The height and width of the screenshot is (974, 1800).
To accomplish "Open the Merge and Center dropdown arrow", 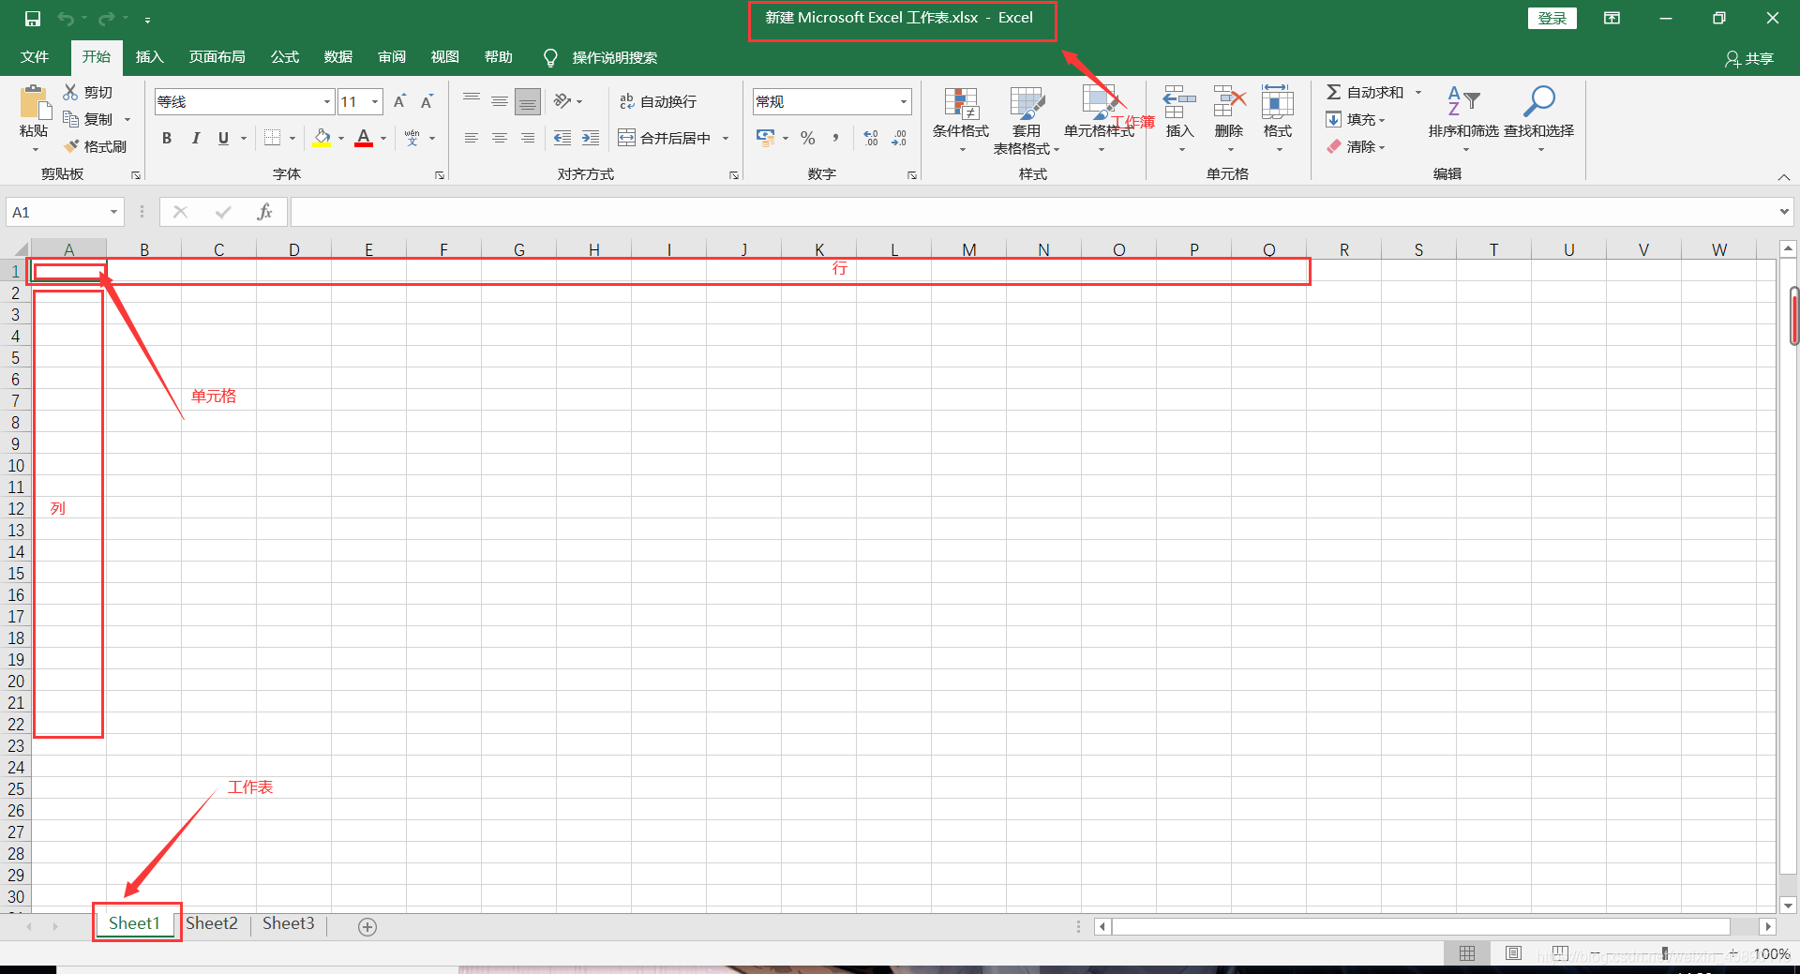I will pyautogui.click(x=726, y=138).
